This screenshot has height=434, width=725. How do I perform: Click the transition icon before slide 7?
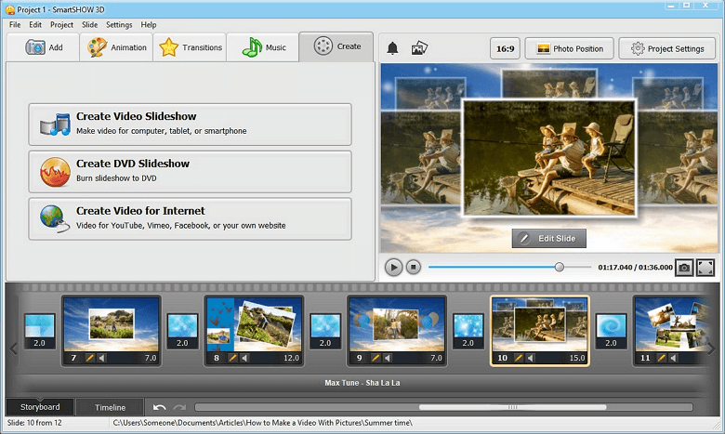coord(39,331)
